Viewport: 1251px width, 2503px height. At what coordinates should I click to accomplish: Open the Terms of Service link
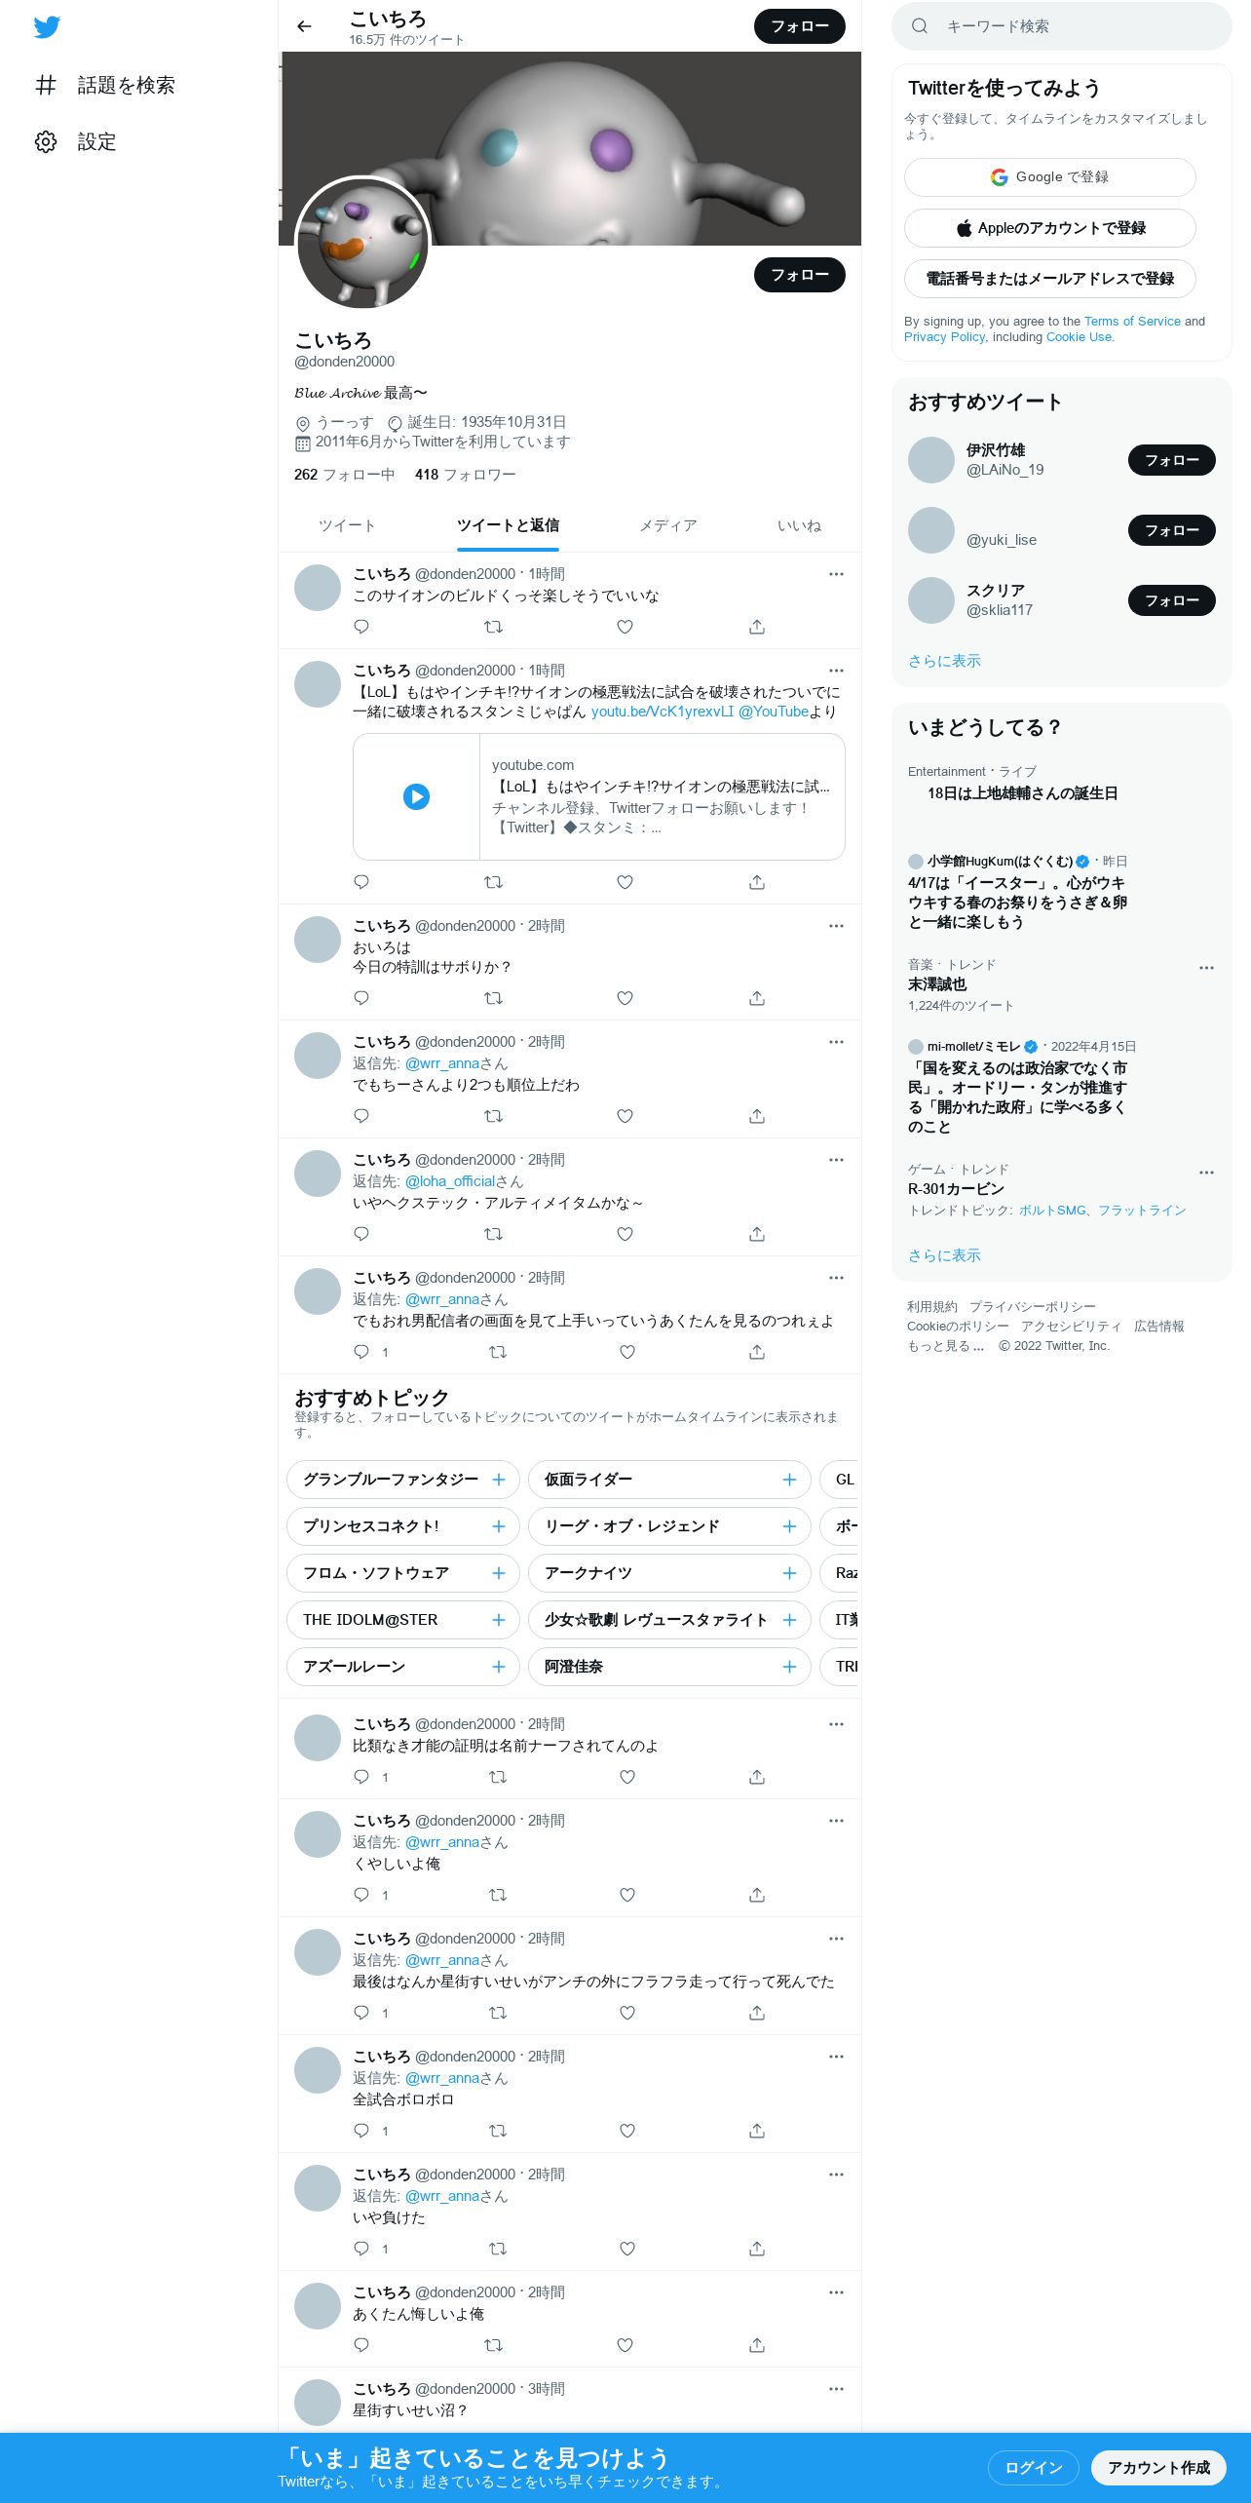1132,322
